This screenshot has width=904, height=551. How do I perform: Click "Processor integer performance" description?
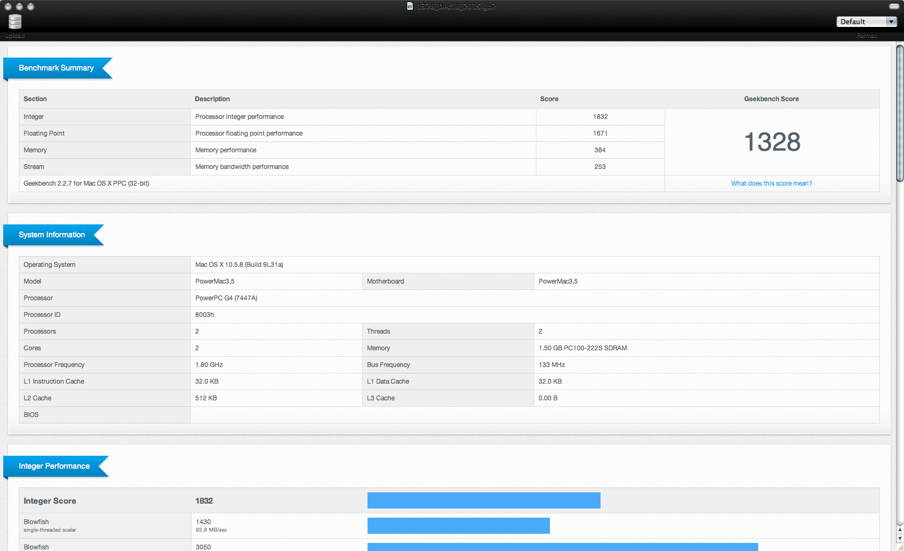[239, 117]
